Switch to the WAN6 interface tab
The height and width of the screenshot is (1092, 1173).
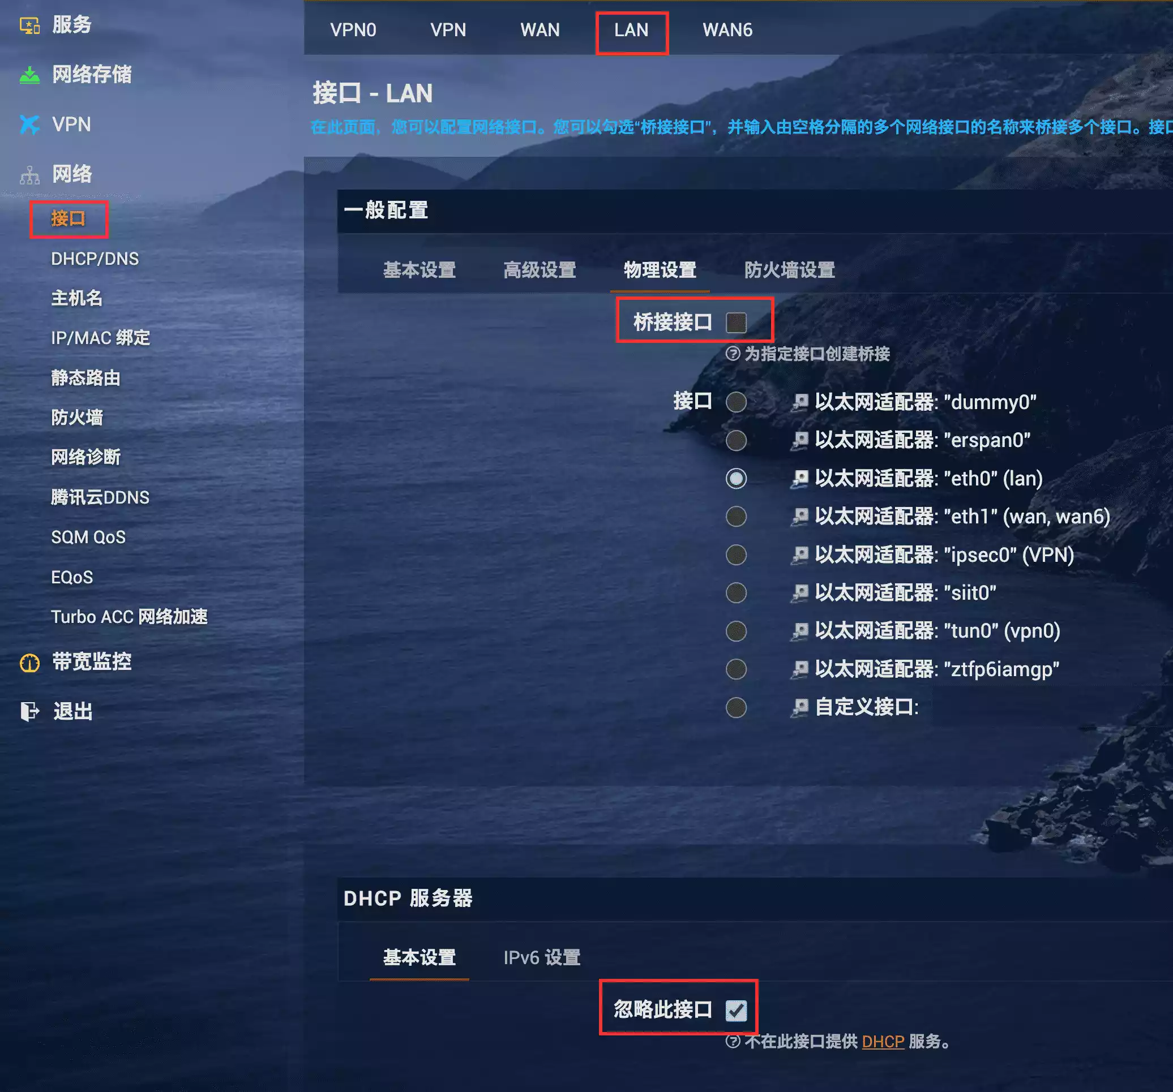pos(727,30)
